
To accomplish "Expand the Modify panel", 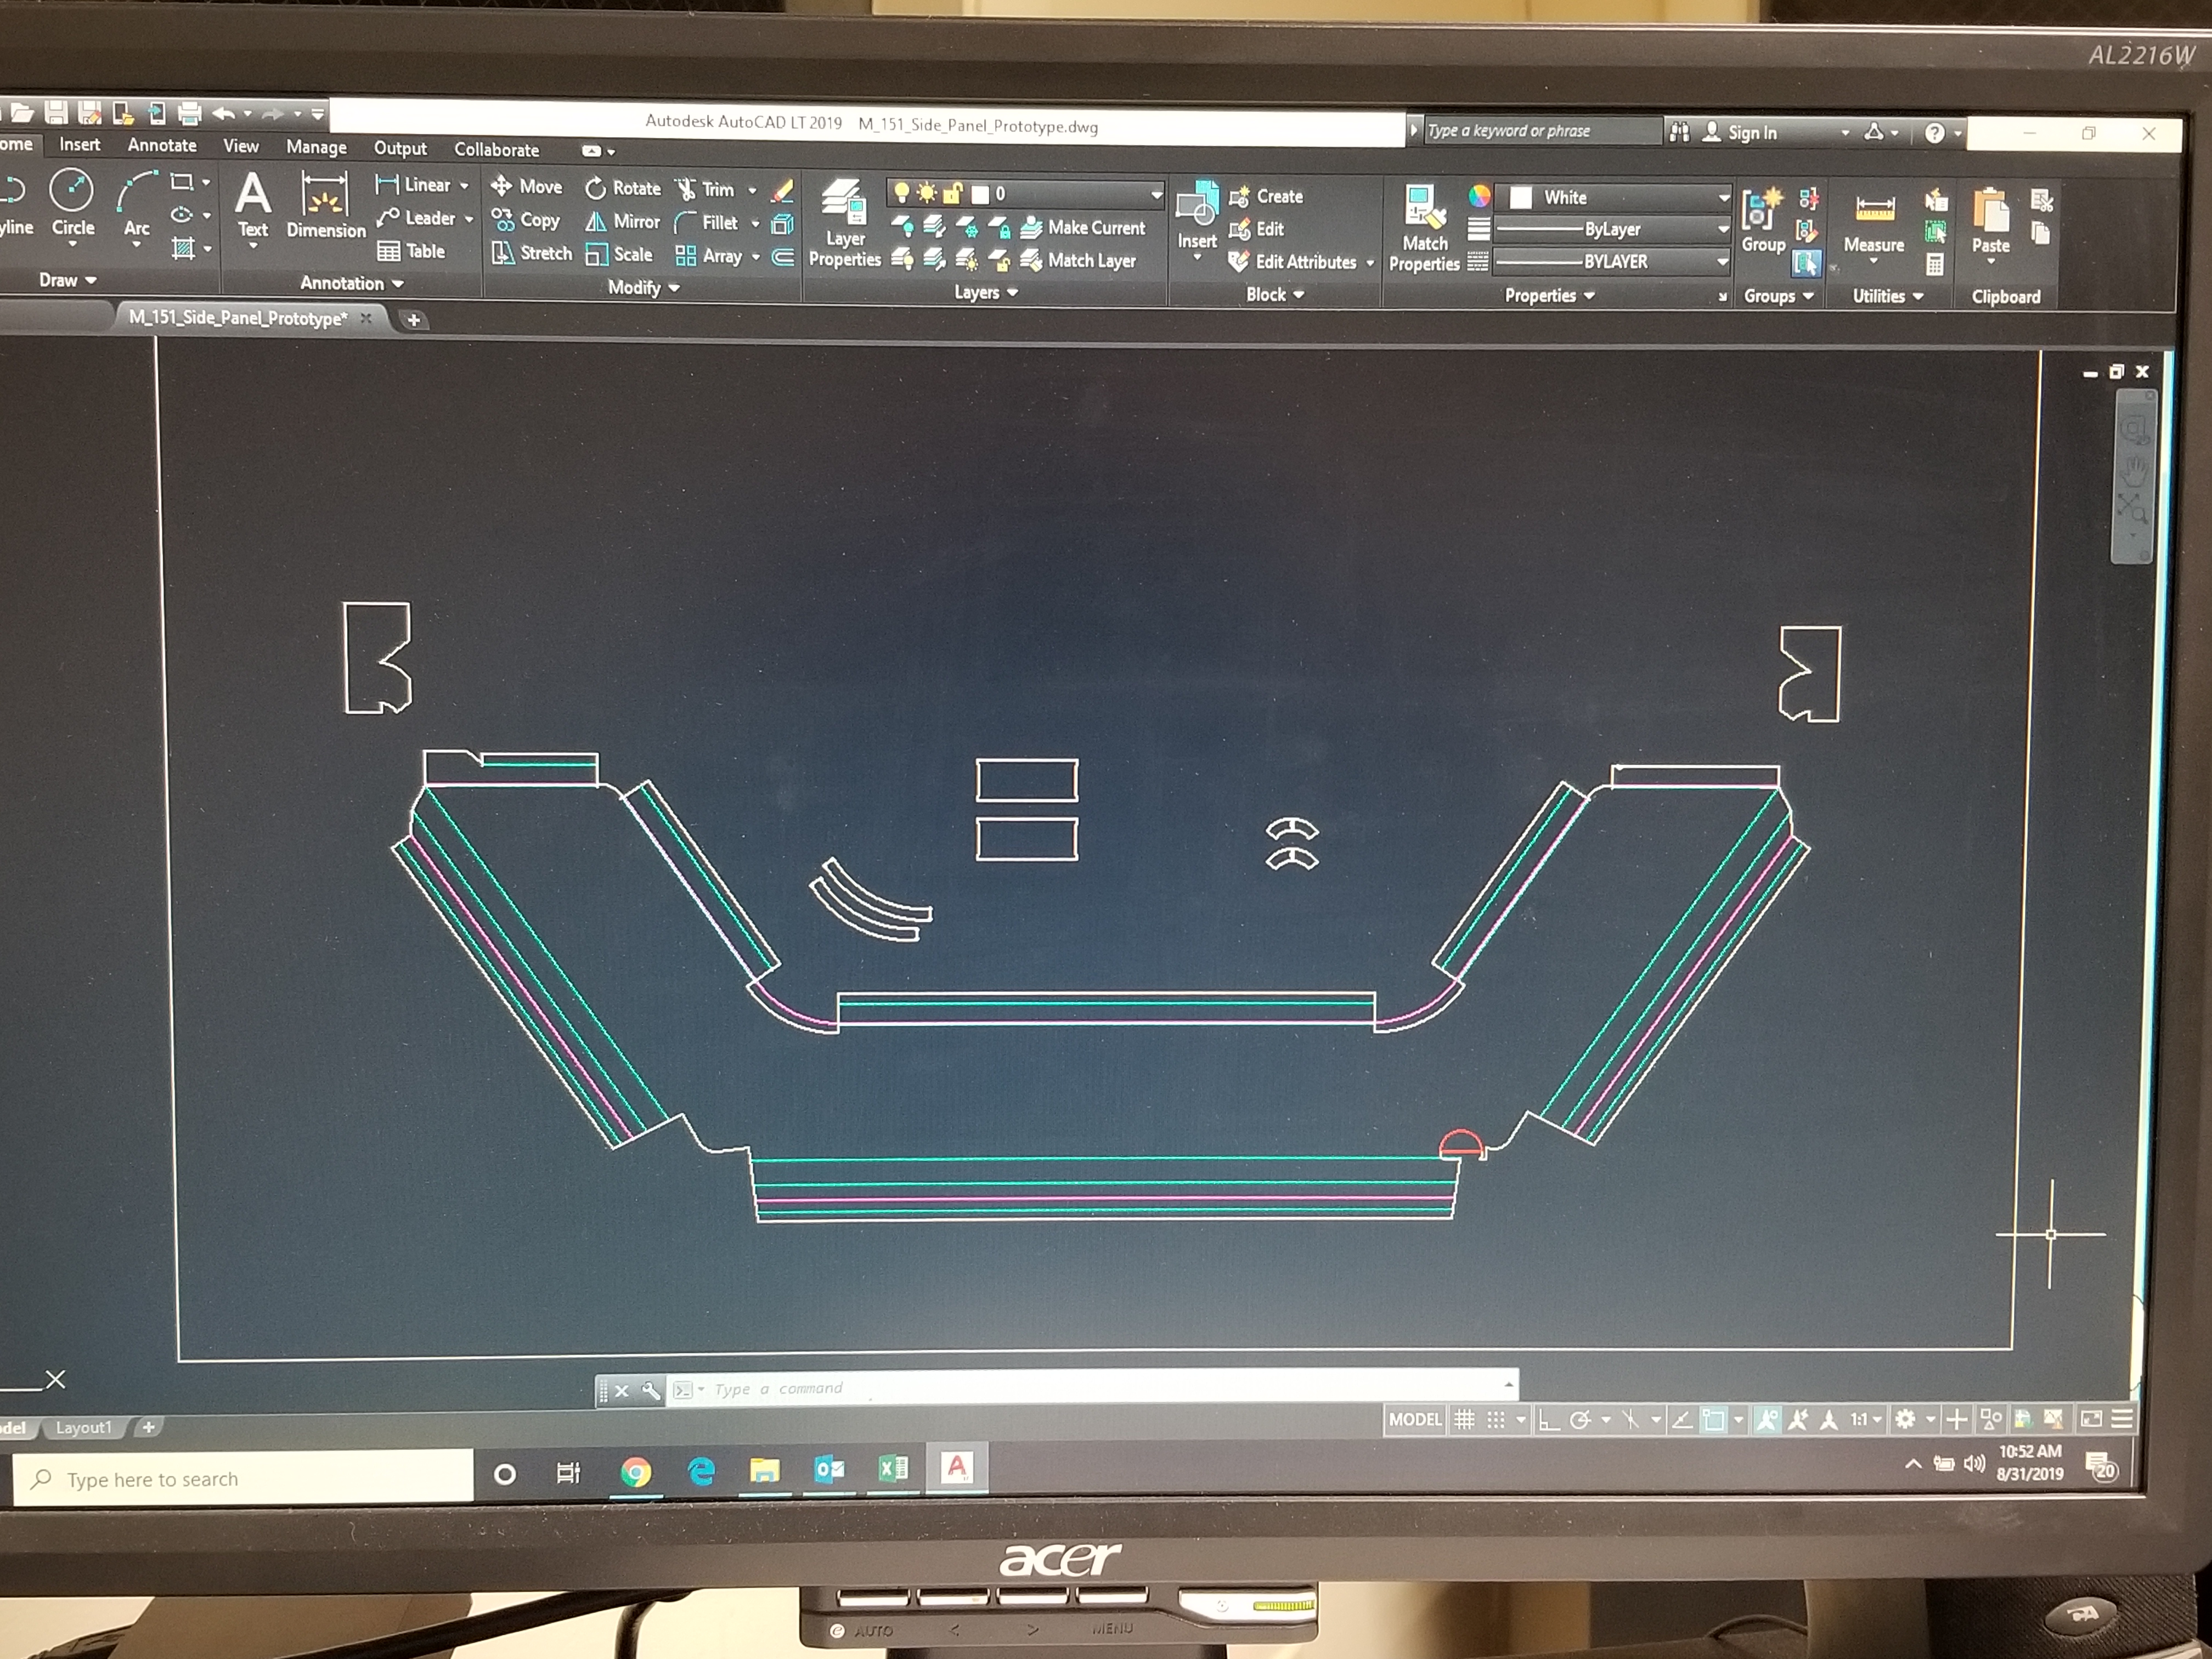I will (x=643, y=288).
